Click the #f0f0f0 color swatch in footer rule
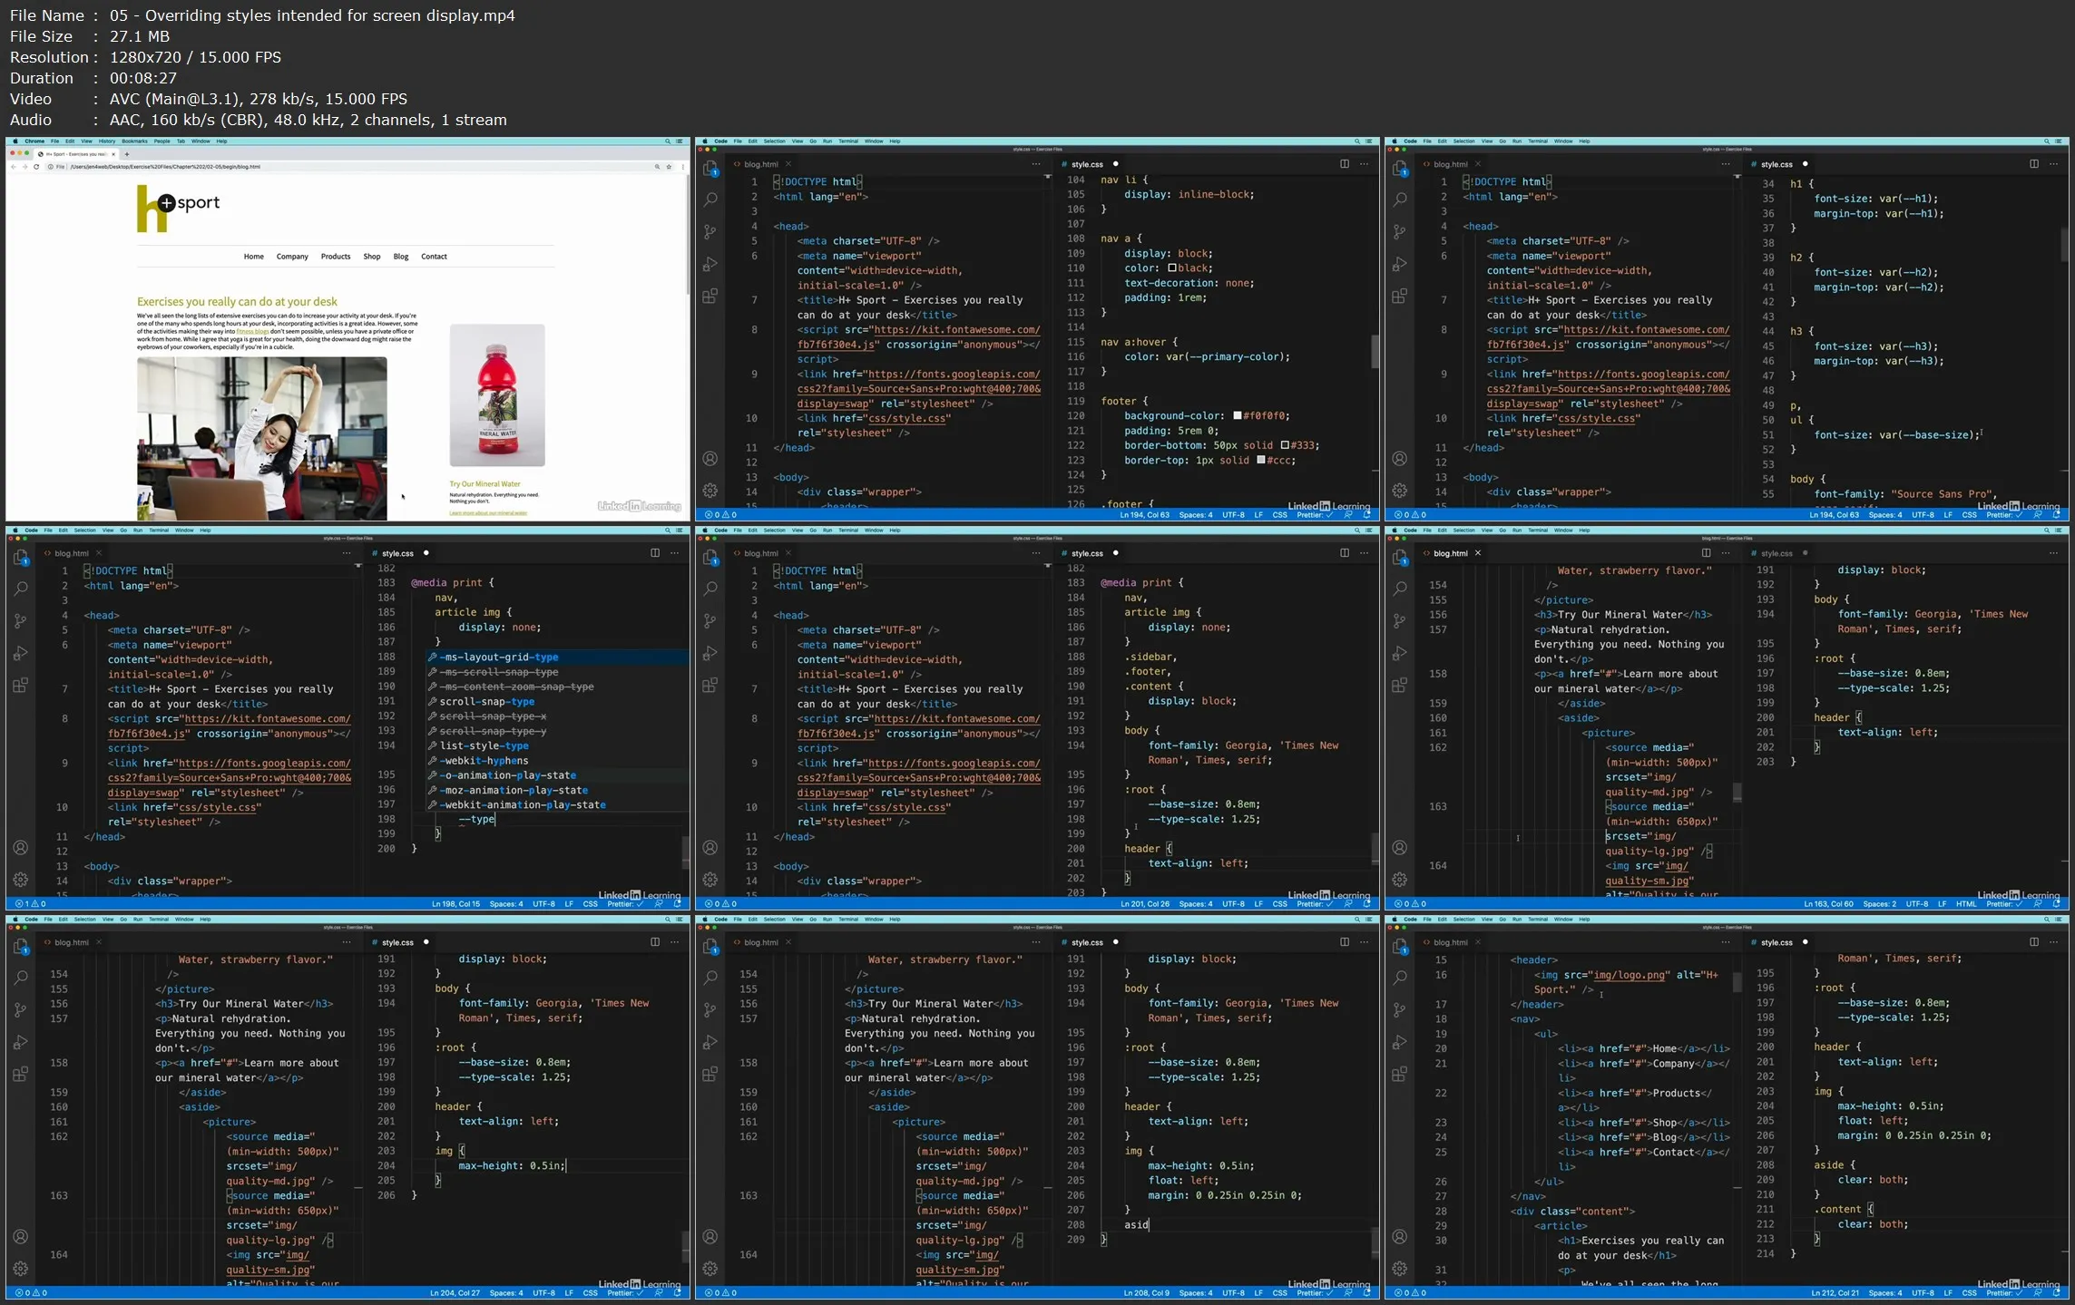Screen dimensions: 2075x1305 (1237, 416)
